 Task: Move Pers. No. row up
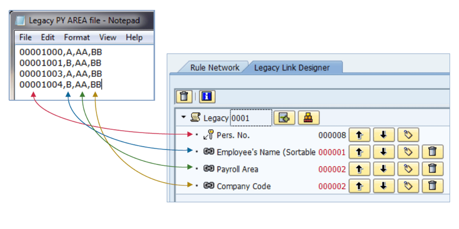point(359,135)
